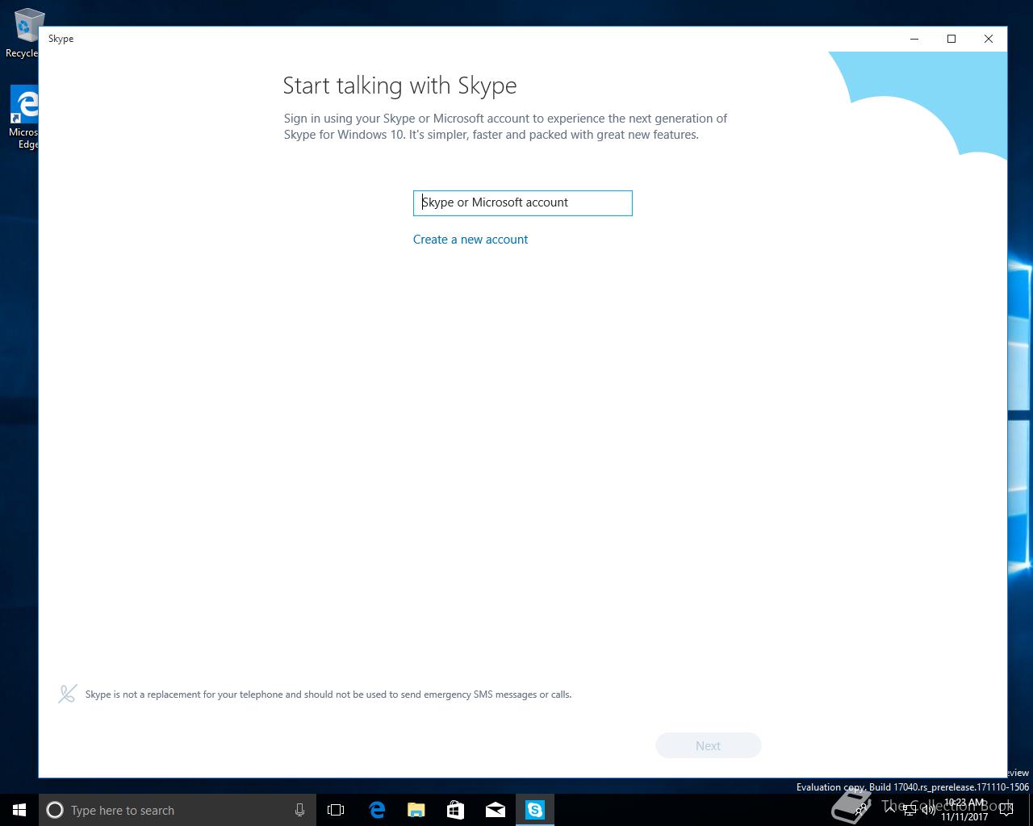Image resolution: width=1033 pixels, height=826 pixels.
Task: Open the Windows Start menu
Action: [19, 810]
